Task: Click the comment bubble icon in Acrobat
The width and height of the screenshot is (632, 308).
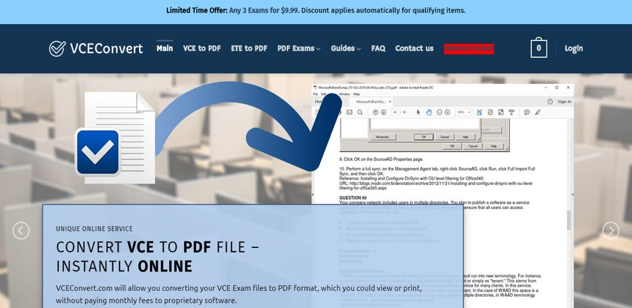Action: coord(527,112)
